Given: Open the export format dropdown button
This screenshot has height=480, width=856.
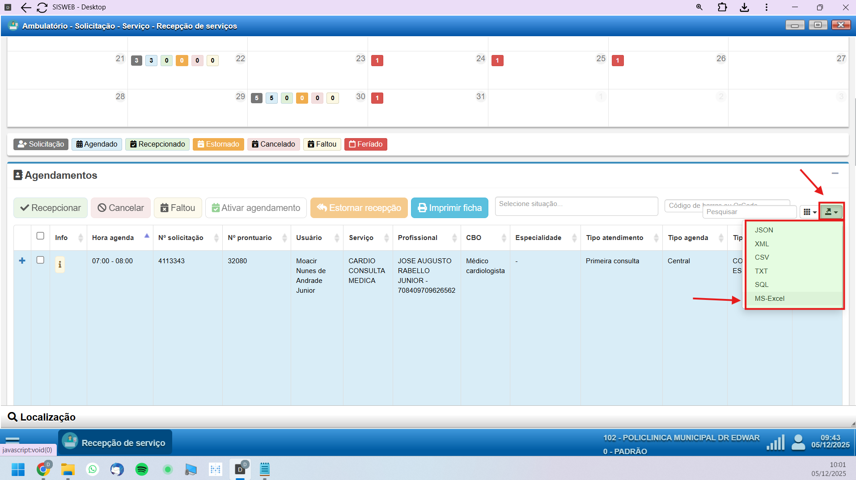Looking at the screenshot, I should tap(831, 212).
